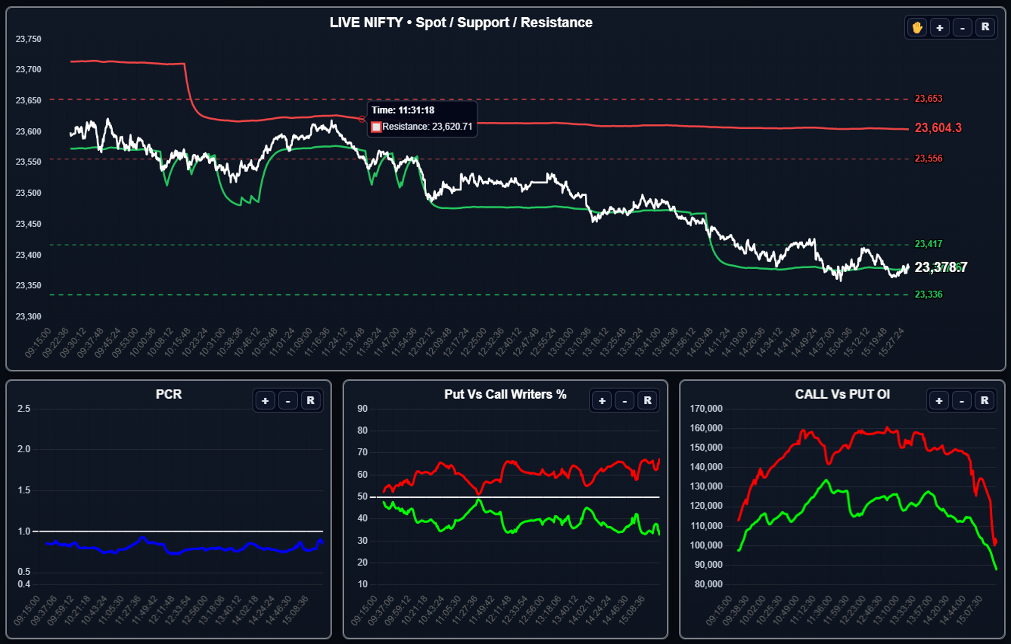Click the Put Vs Call Writers % title
Image resolution: width=1011 pixels, height=644 pixels.
pyautogui.click(x=505, y=394)
